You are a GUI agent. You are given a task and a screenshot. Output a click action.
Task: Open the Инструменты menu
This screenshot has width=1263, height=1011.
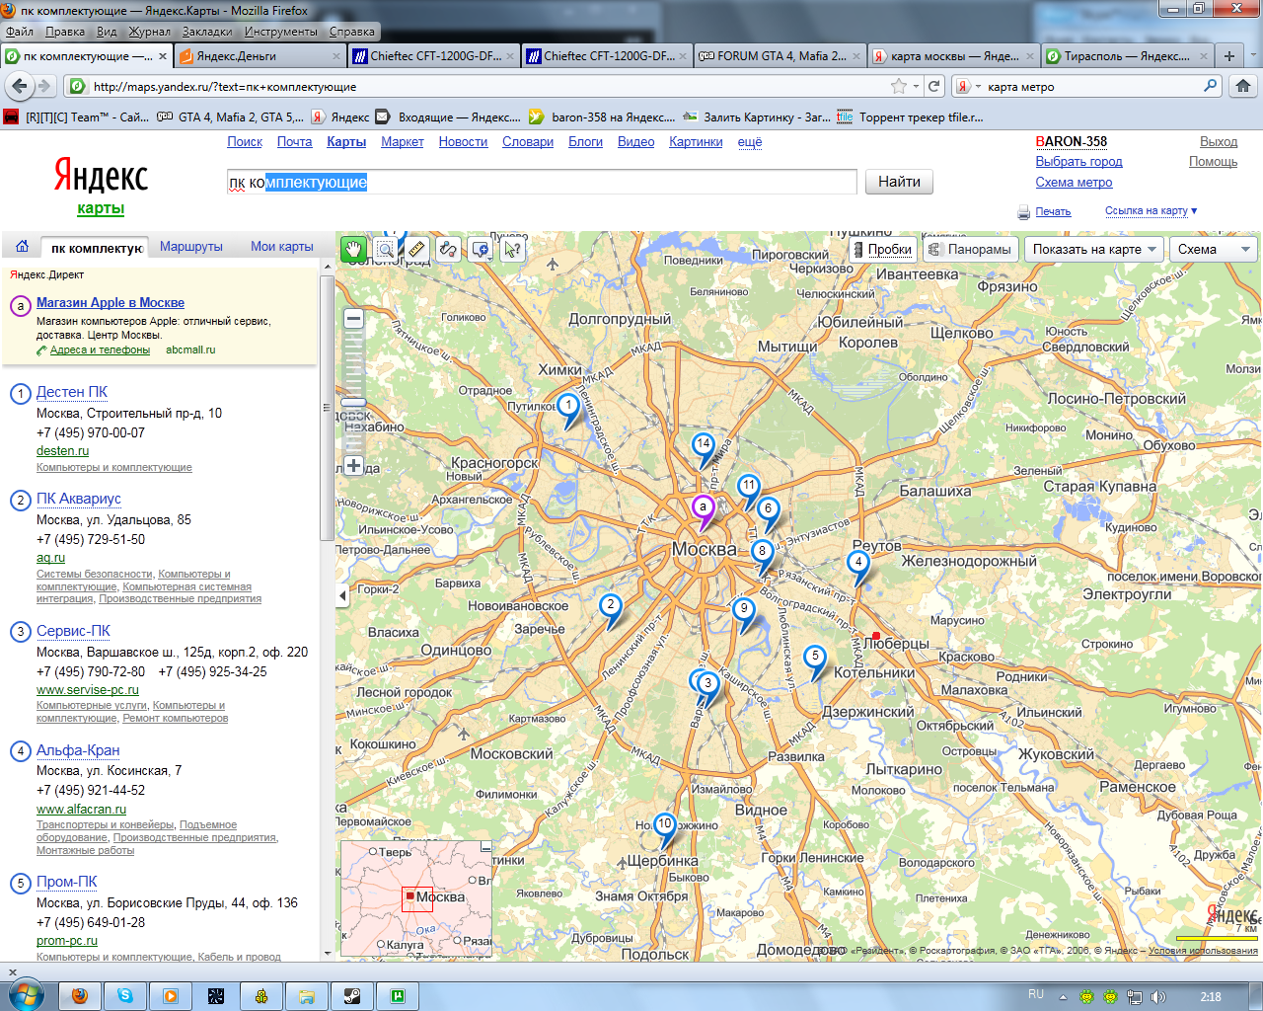pyautogui.click(x=281, y=32)
